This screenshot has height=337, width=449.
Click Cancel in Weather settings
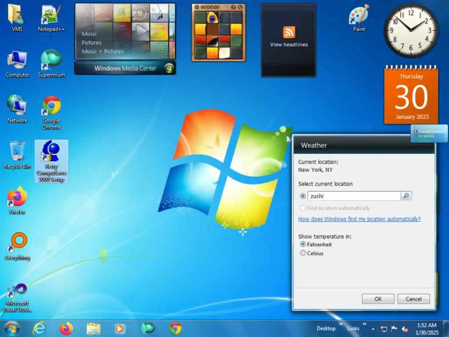(x=413, y=298)
